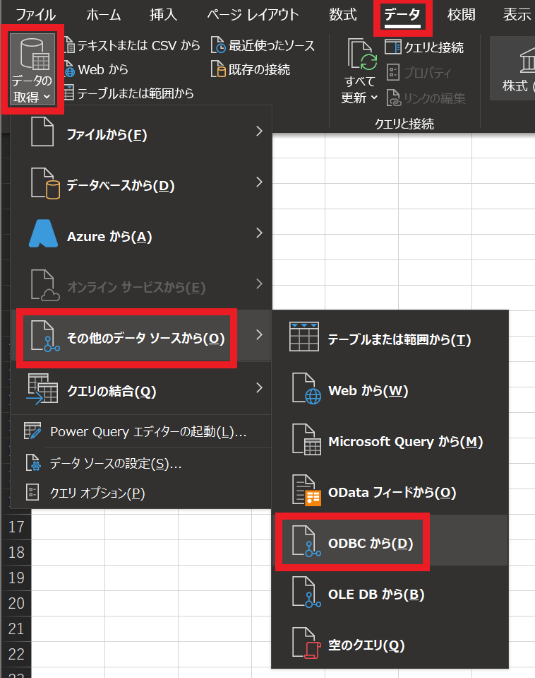Screen dimensions: 535x678
Task: Expand その他のデータ ソースから chevron arrow
Action: 259,334
